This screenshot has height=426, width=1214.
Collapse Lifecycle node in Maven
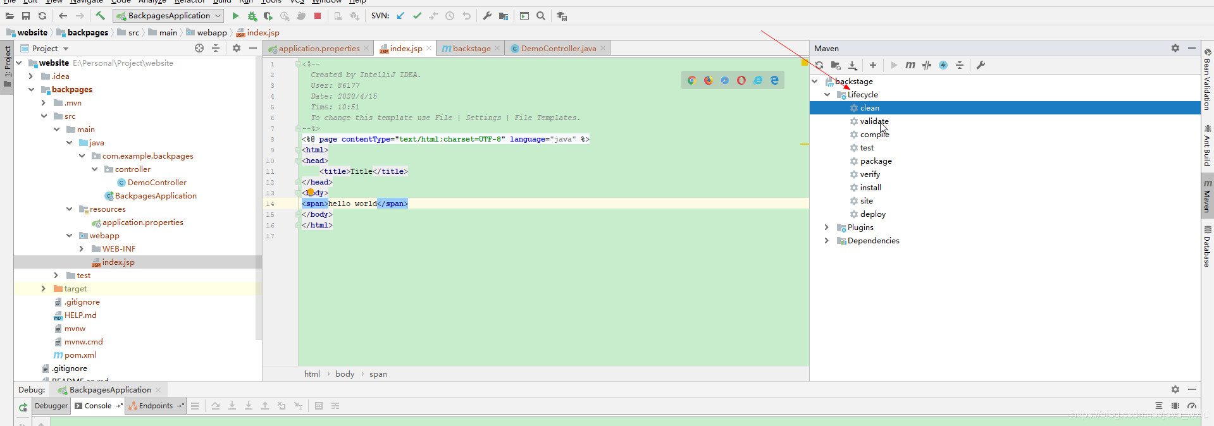pyautogui.click(x=827, y=95)
